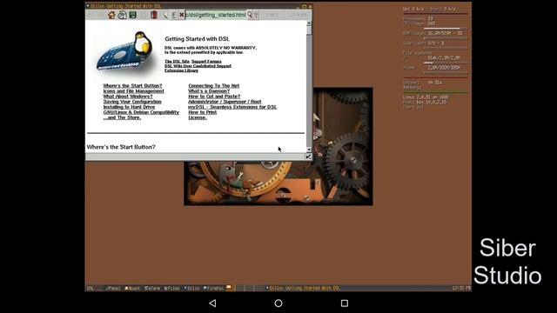Follow "Connecting To The Net" link

click(x=213, y=86)
